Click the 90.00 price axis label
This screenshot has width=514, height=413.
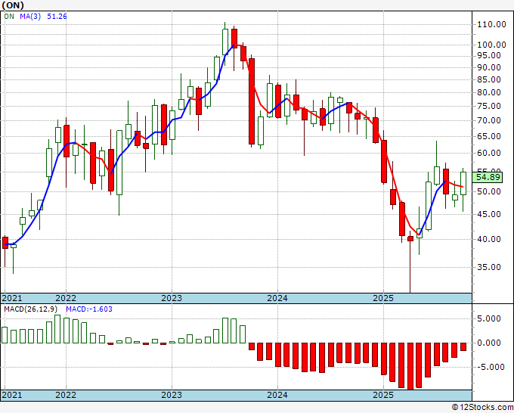(x=489, y=67)
